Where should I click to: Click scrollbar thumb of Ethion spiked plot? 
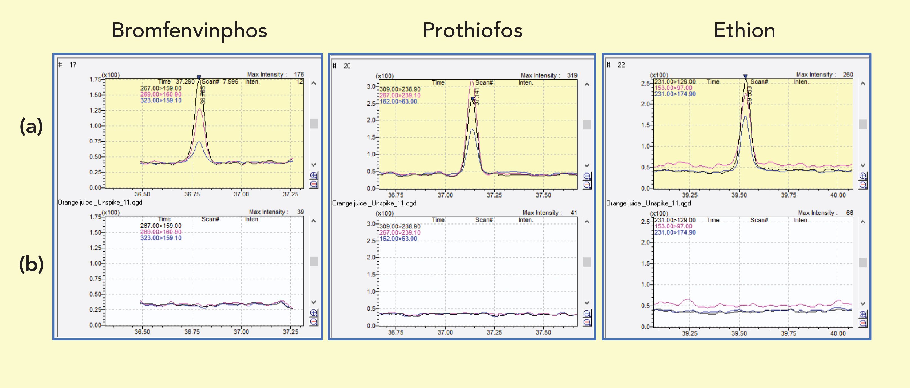pos(863,124)
